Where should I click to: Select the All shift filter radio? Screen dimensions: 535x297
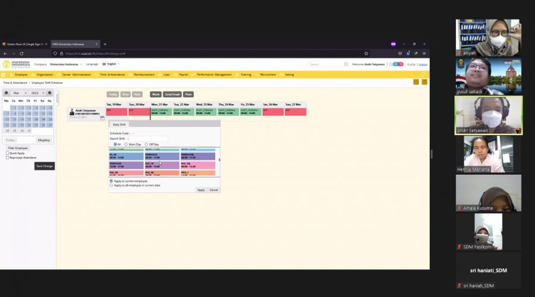115,144
